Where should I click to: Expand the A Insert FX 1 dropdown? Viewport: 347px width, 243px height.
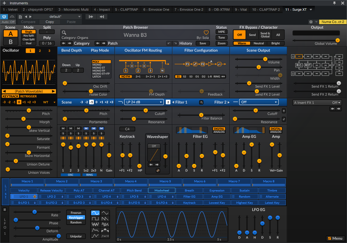pyautogui.click(x=317, y=103)
